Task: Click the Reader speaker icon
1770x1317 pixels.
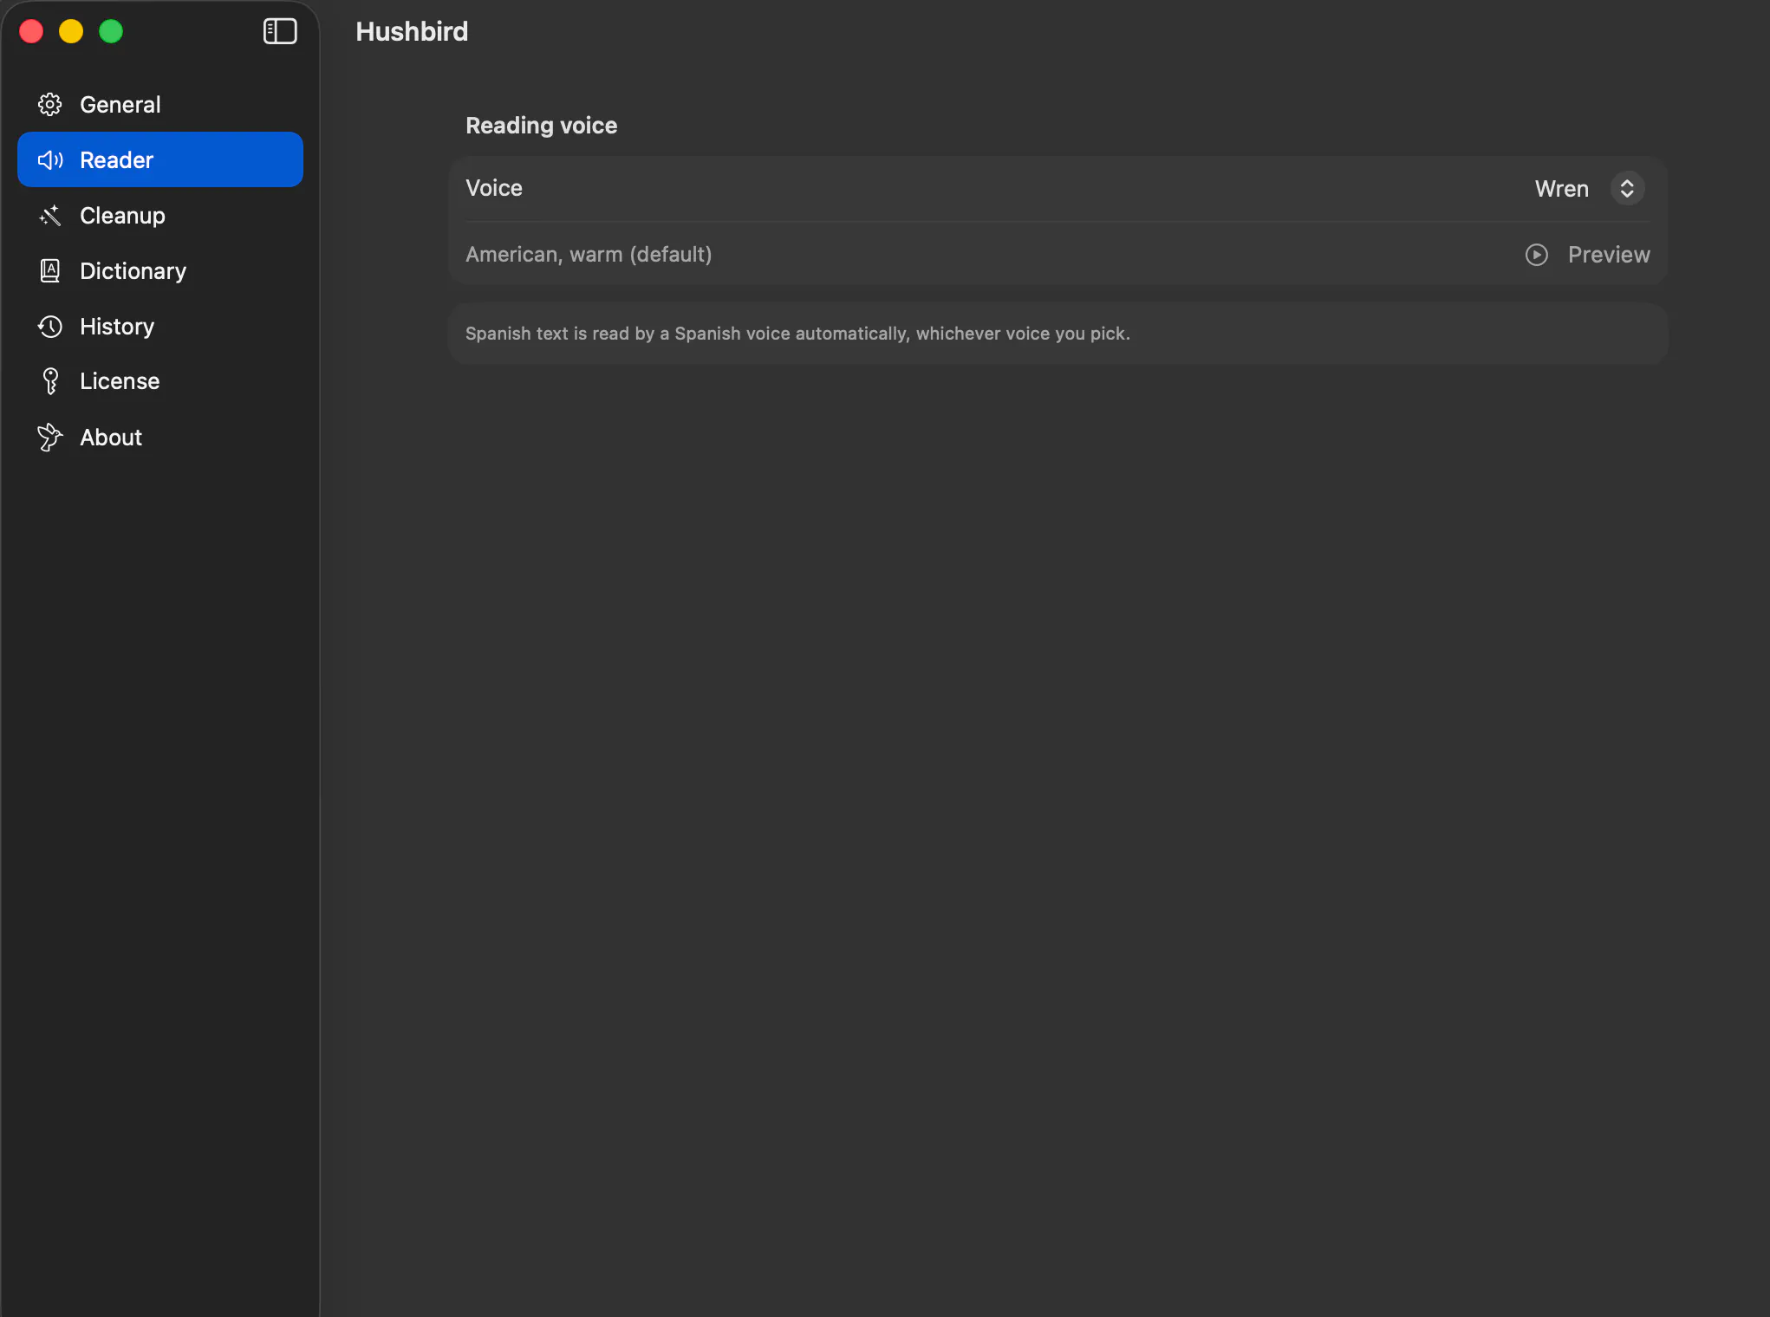Action: pyautogui.click(x=50, y=160)
